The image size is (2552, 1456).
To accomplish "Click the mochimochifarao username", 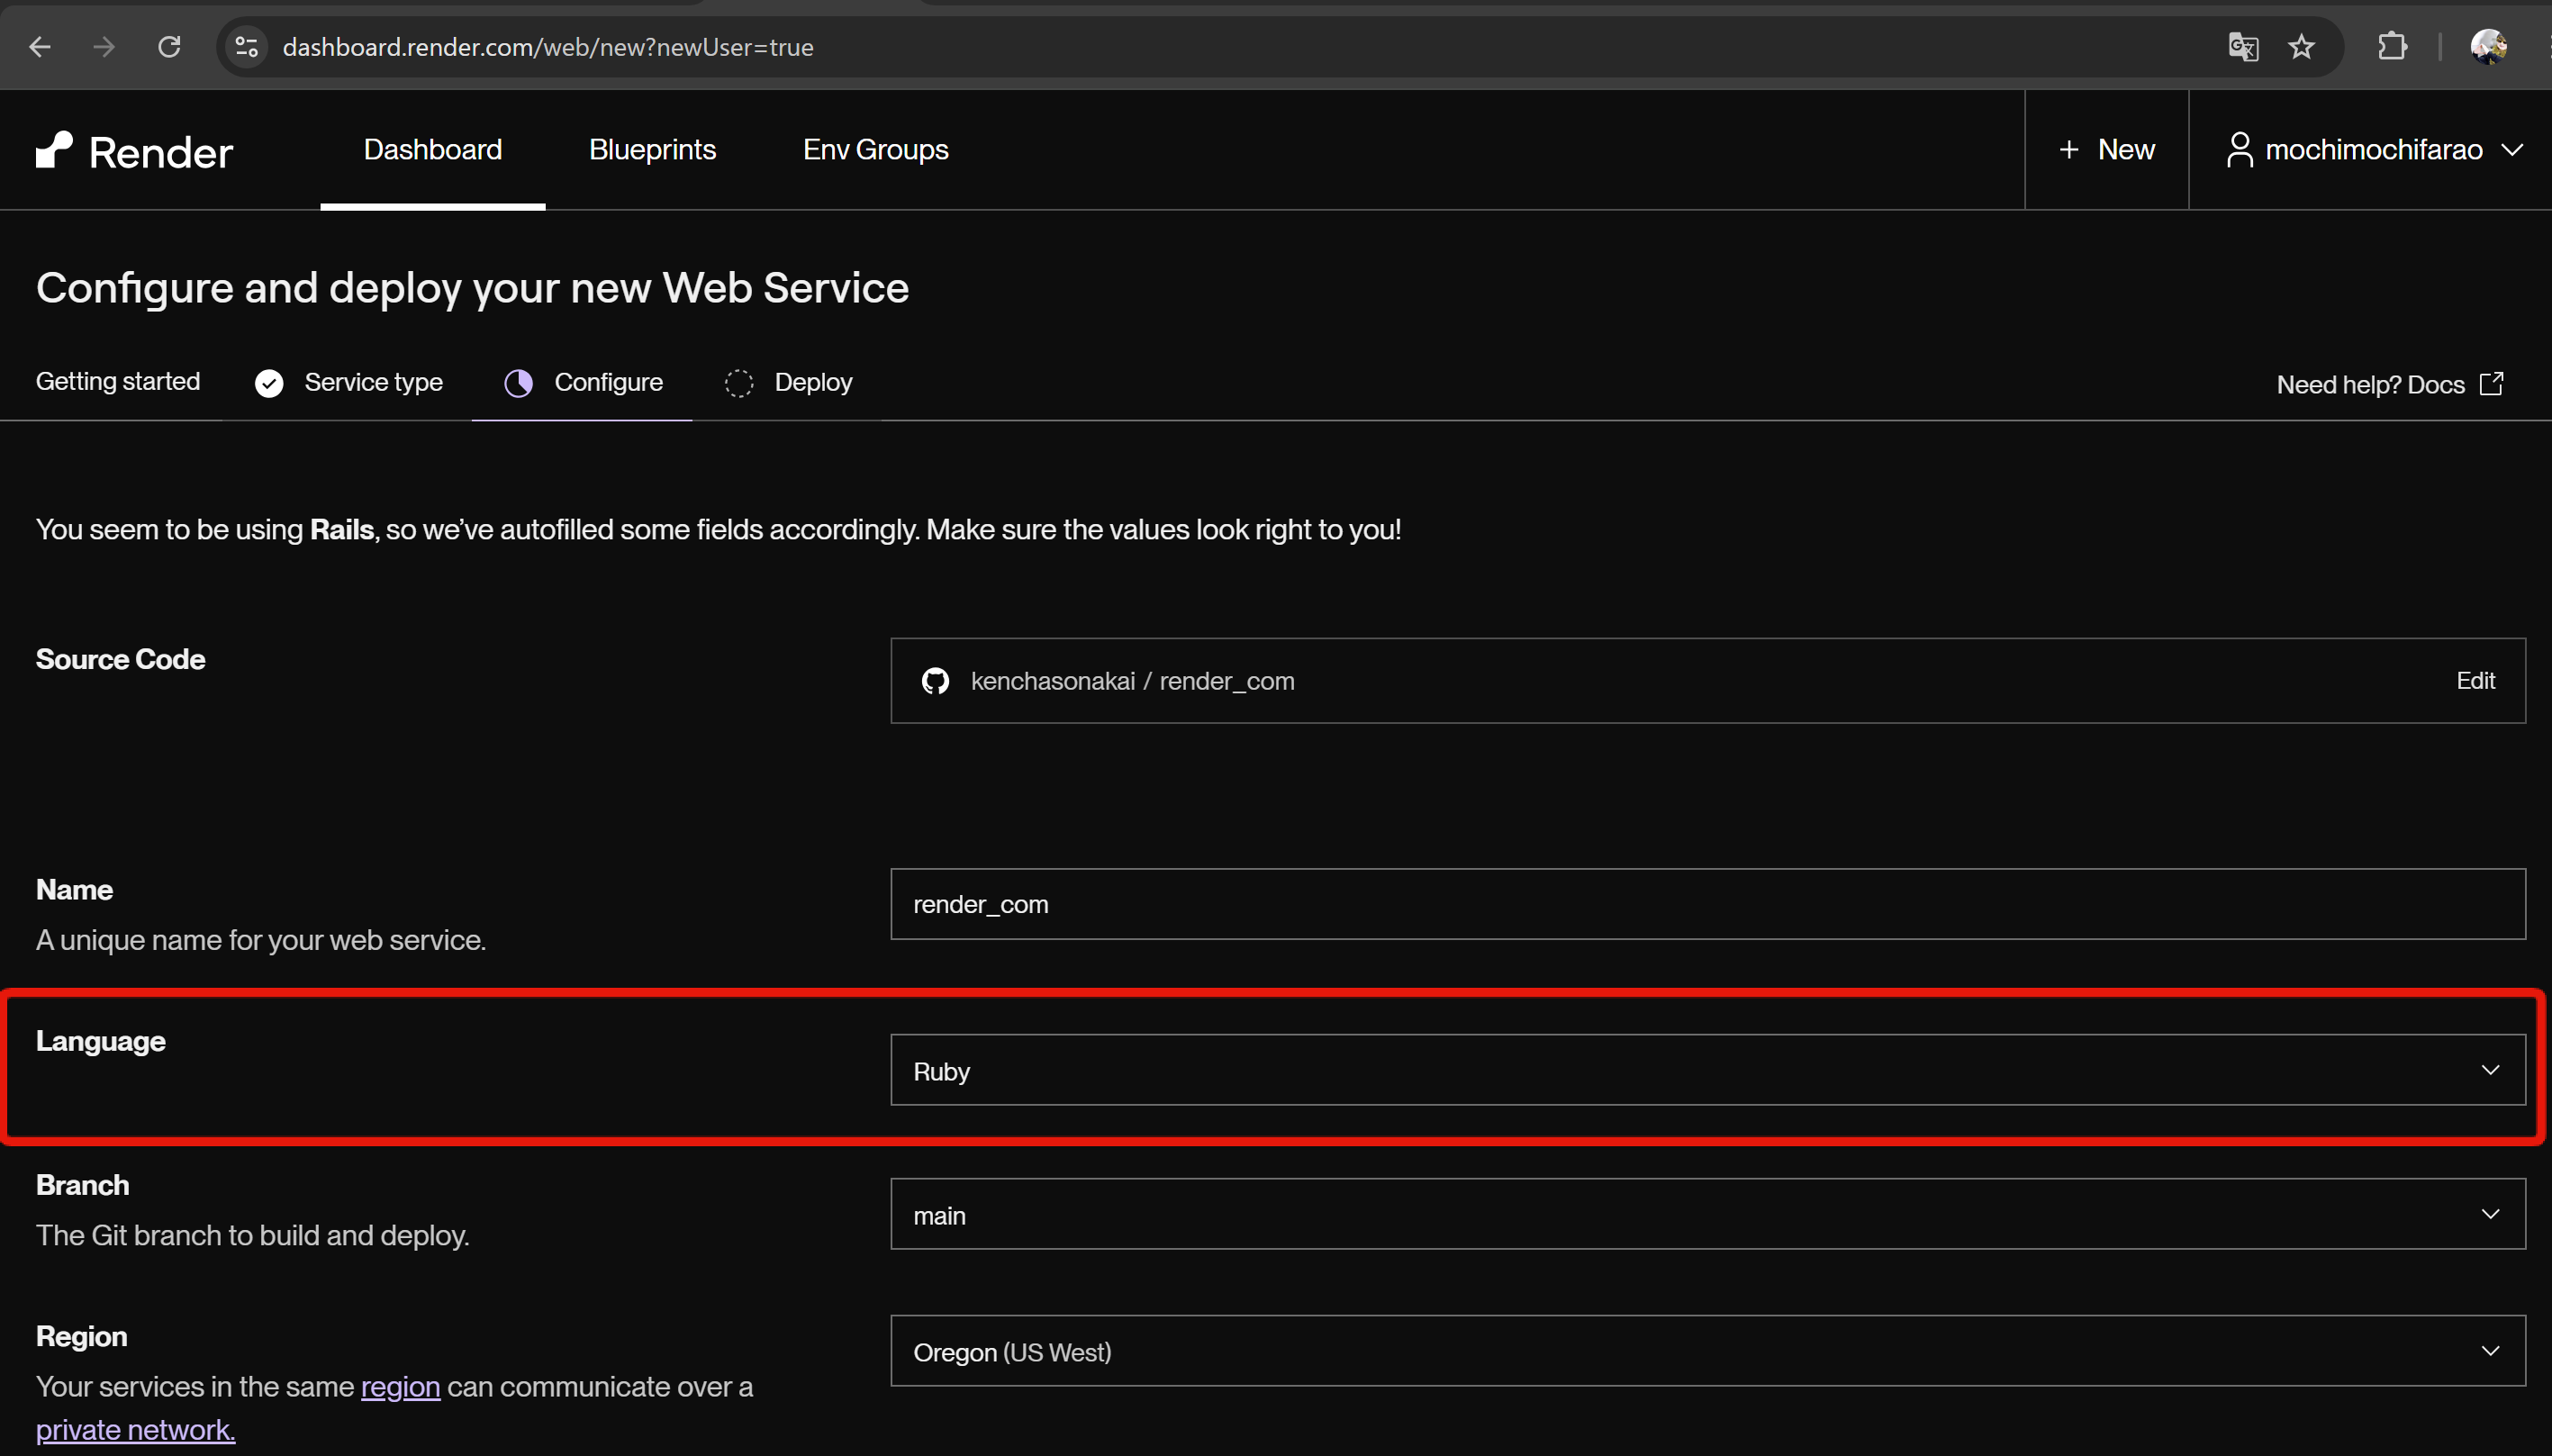I will click(2373, 150).
